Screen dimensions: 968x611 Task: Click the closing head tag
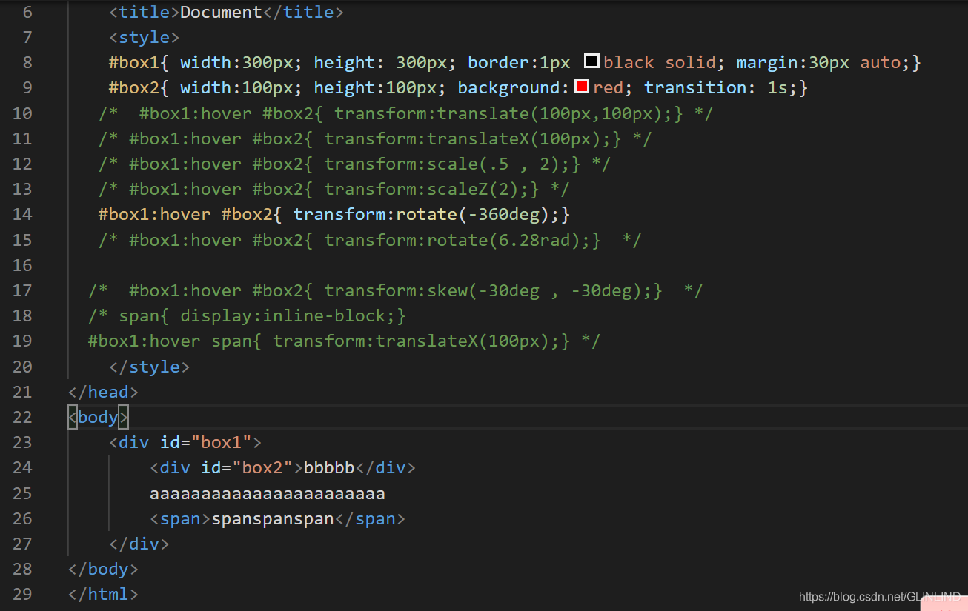[x=103, y=392]
